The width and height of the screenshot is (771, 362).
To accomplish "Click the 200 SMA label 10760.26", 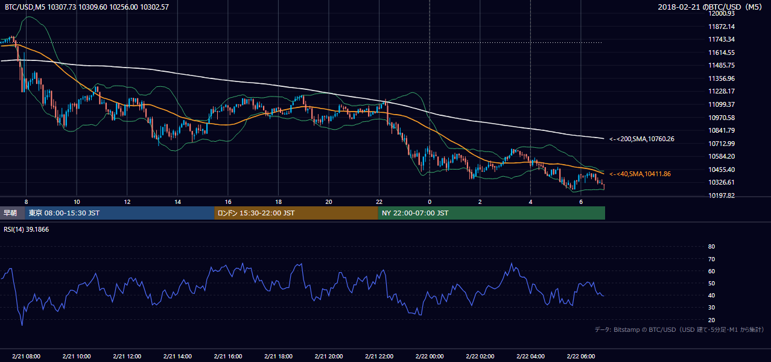I will (642, 139).
